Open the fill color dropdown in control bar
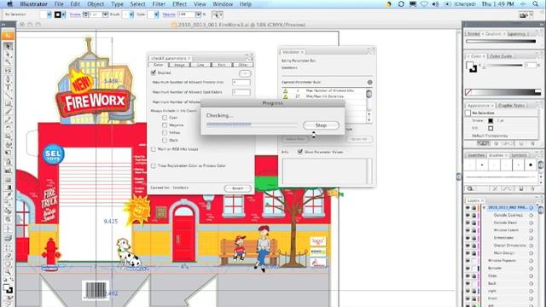The width and height of the screenshot is (546, 307). tap(49, 14)
